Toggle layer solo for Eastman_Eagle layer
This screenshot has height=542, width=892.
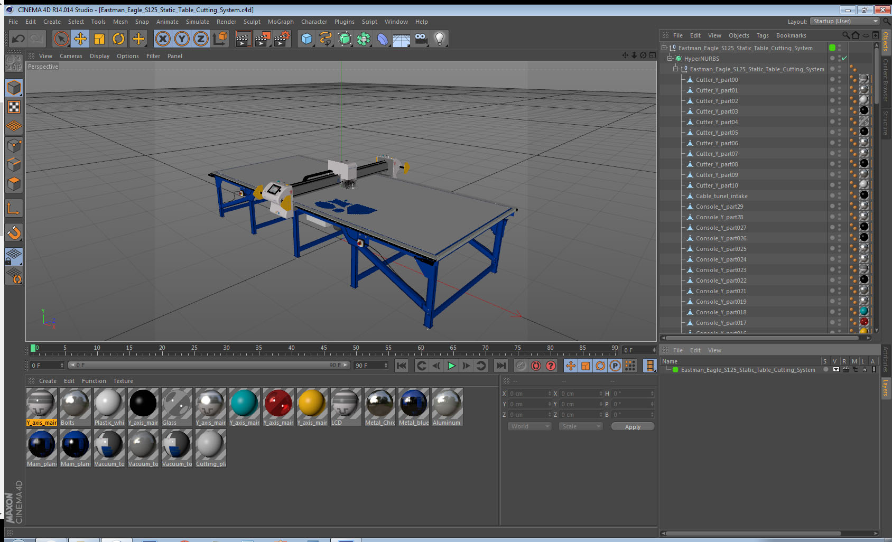tap(826, 370)
